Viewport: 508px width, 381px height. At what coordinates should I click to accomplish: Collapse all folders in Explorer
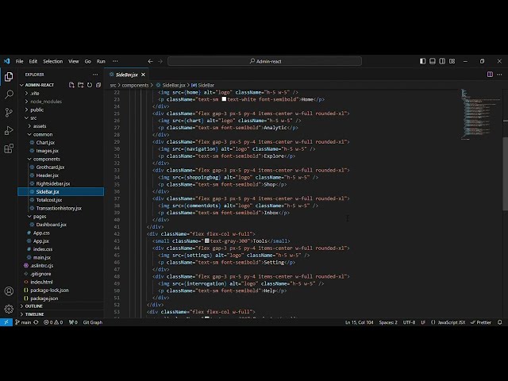point(98,85)
